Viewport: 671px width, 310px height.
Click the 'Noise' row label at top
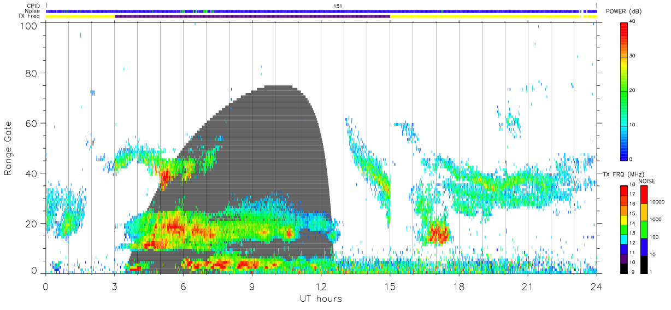tap(33, 11)
